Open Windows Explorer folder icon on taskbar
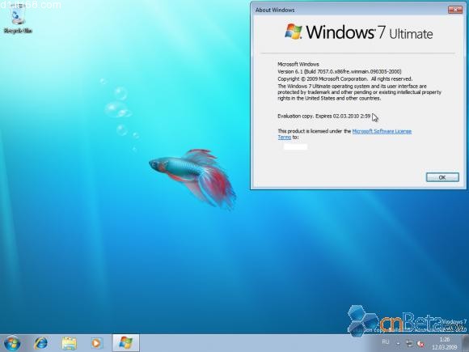The image size is (469, 352). 69,343
